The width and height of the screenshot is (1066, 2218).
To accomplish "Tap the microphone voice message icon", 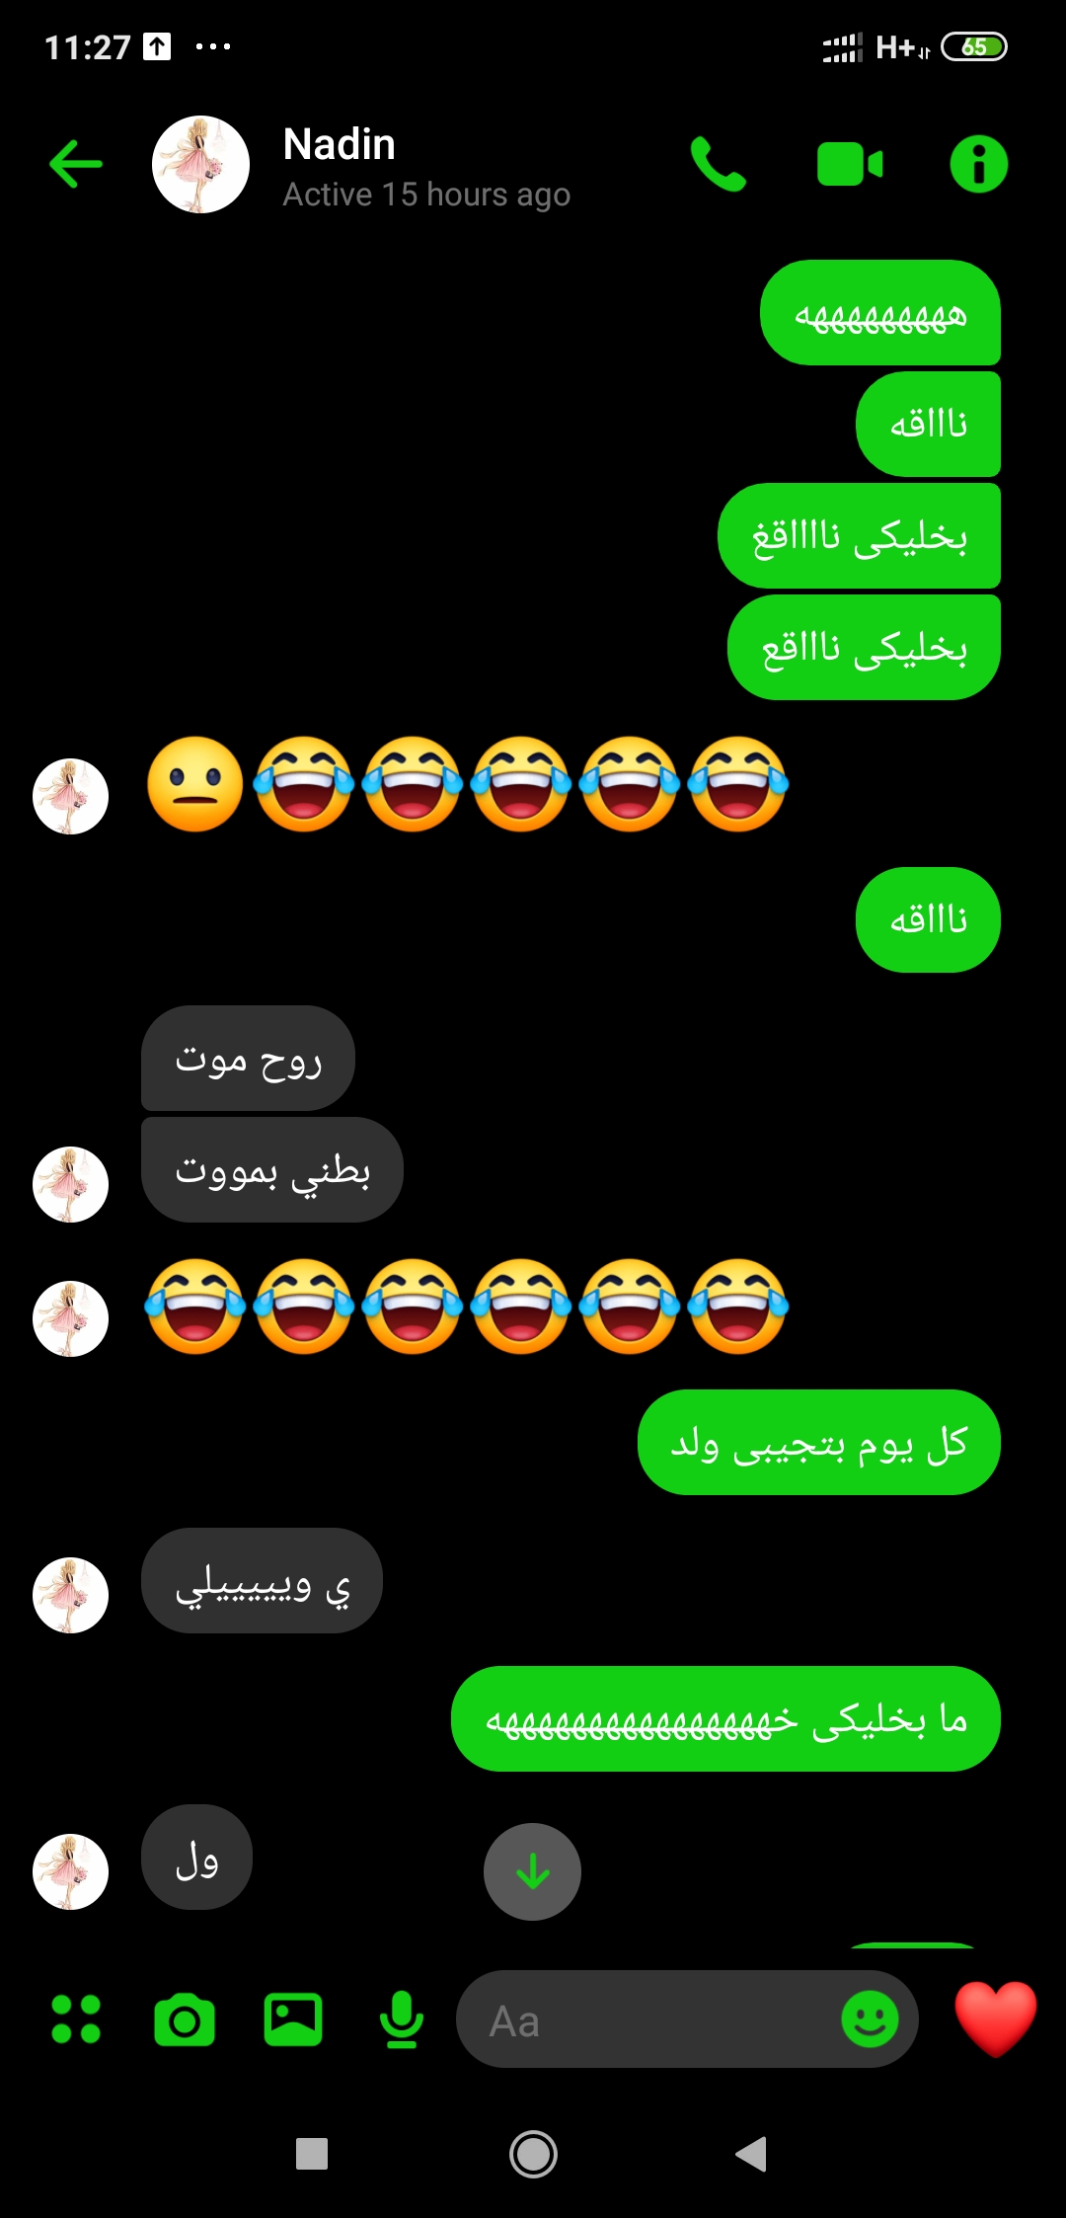I will (x=402, y=2020).
